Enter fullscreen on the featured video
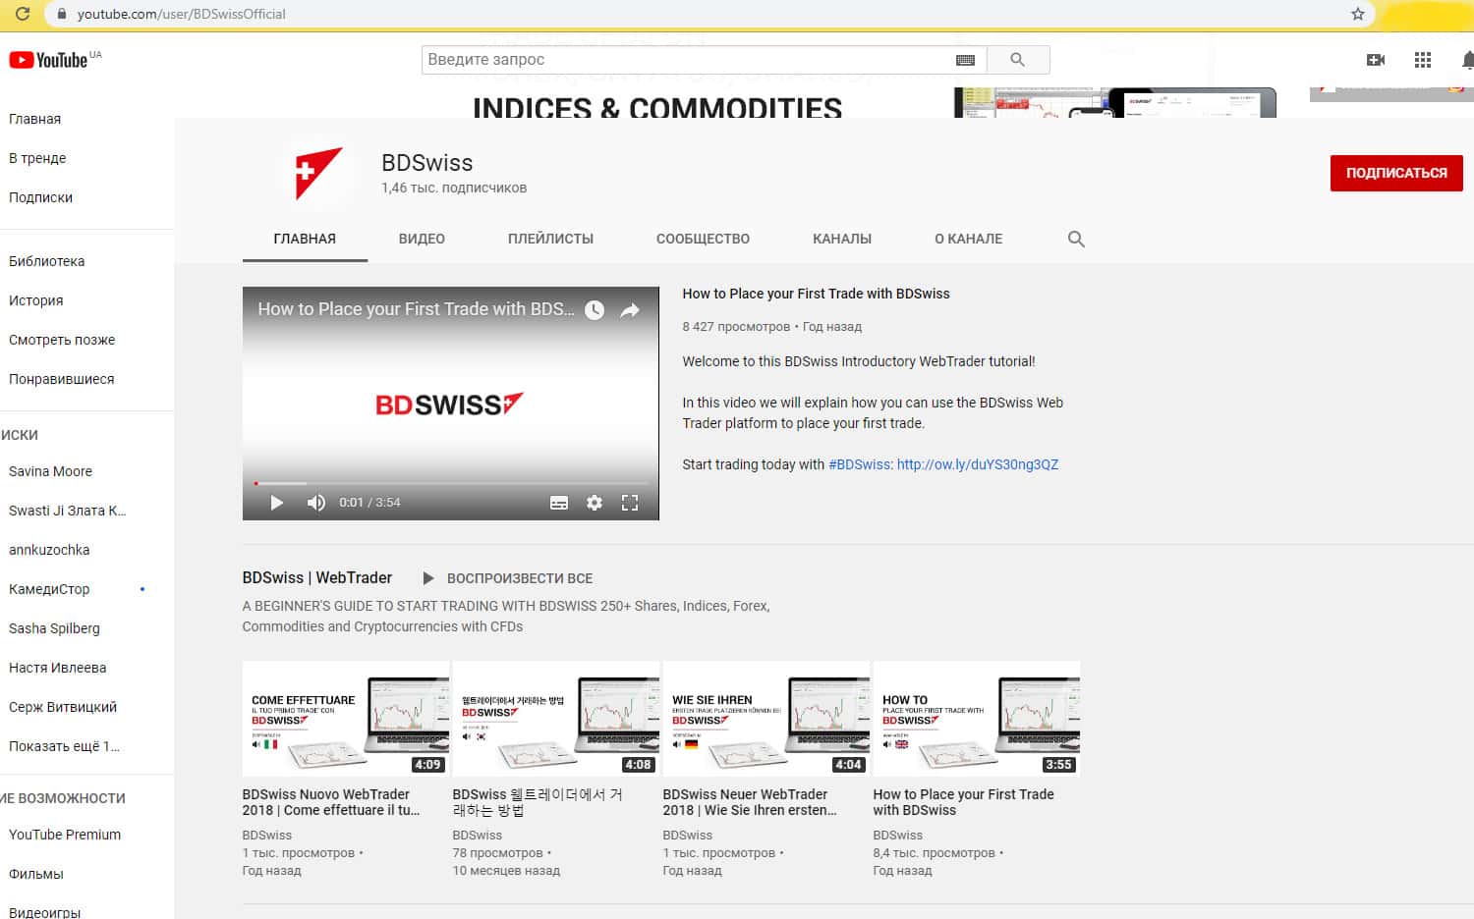This screenshot has width=1474, height=919. click(x=630, y=503)
